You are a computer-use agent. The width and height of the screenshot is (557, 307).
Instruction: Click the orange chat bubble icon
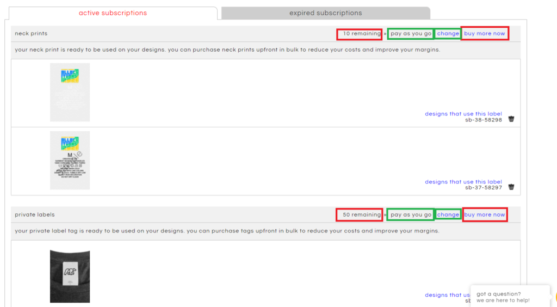click(x=555, y=298)
